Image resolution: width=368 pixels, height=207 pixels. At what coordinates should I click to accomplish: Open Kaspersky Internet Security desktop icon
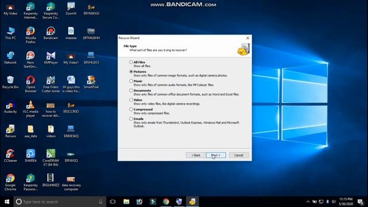coord(30,11)
